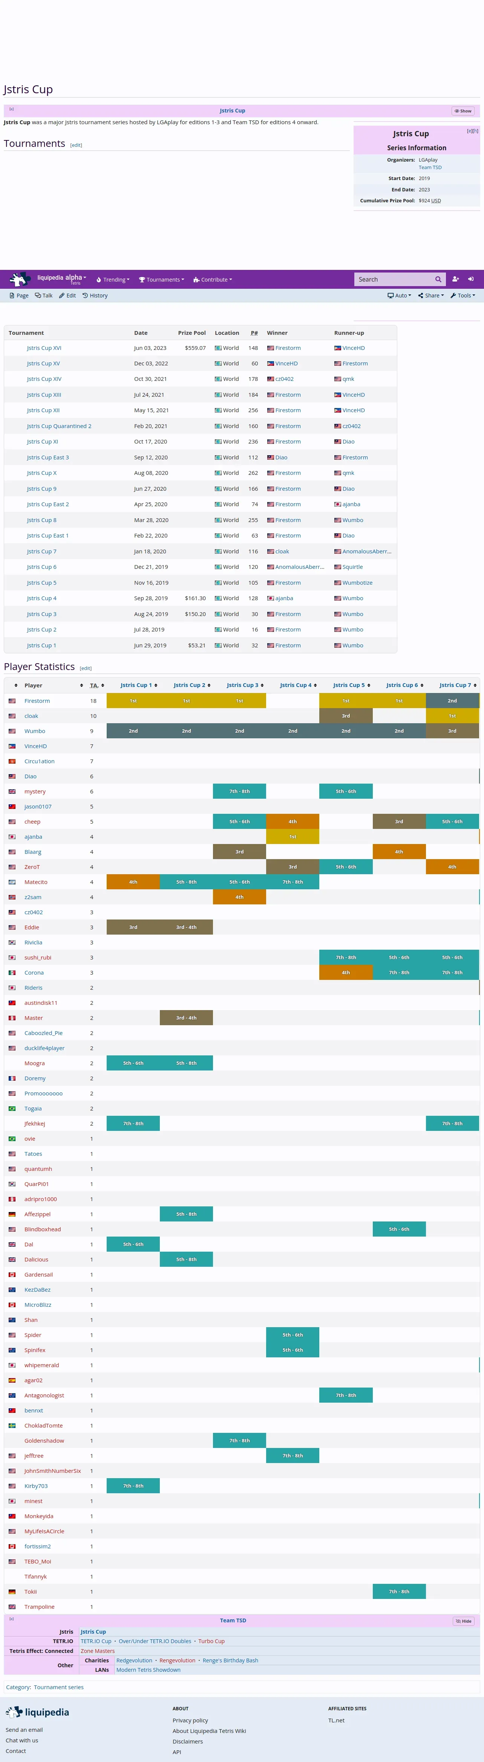484x1762 pixels.
Task: Open the liquipedia alpha wiki dropdown
Action: [61, 279]
